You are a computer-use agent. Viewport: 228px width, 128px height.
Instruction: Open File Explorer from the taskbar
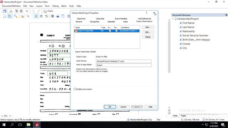28,125
